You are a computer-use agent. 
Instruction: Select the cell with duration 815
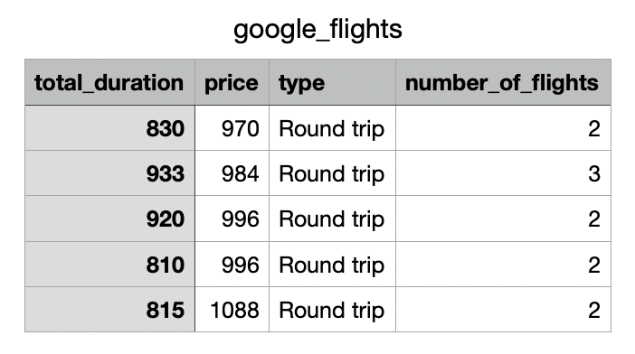click(109, 310)
